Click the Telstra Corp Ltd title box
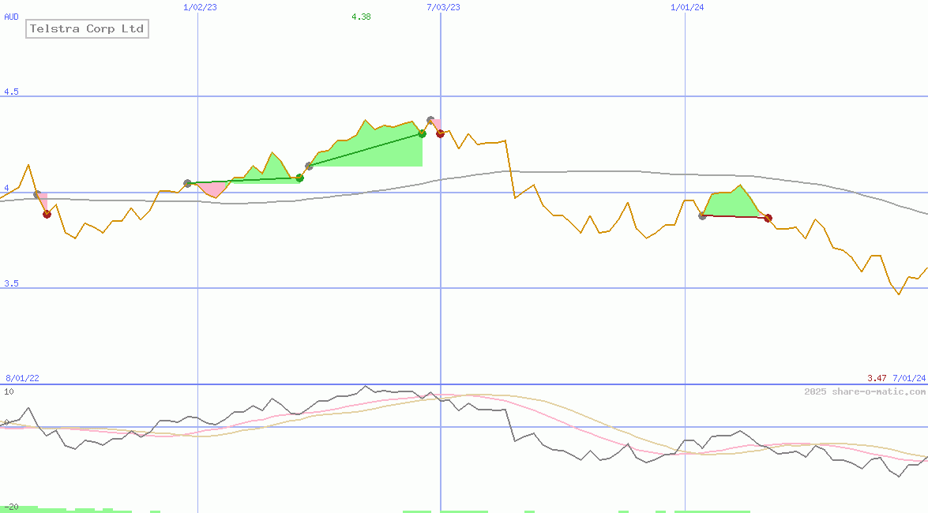The image size is (928, 513). click(x=87, y=28)
